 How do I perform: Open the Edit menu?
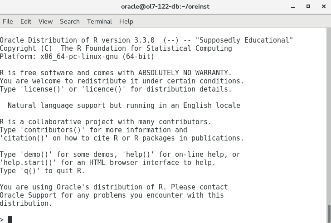pyautogui.click(x=26, y=21)
